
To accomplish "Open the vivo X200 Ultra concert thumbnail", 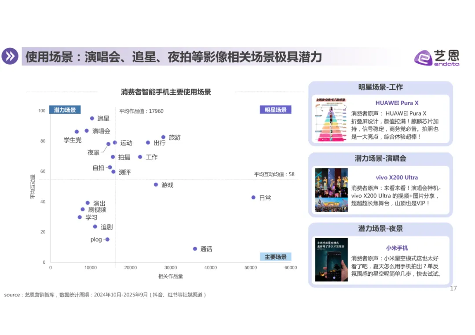I will click(x=331, y=190).
